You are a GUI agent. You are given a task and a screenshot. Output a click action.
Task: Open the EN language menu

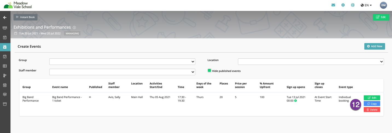click(366, 5)
